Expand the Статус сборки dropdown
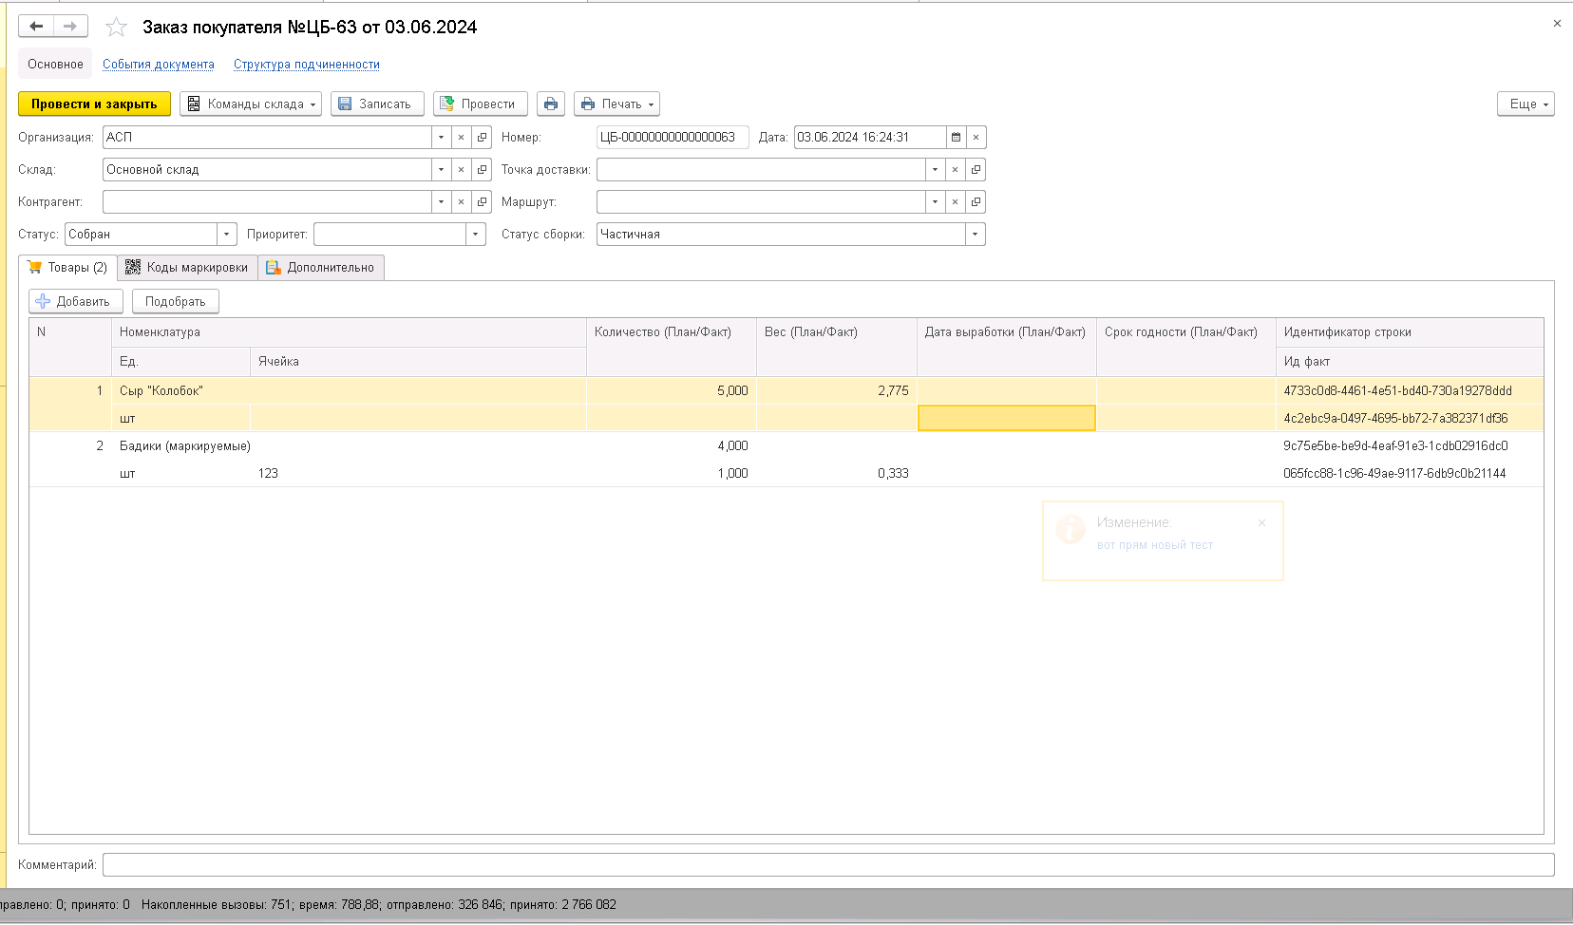This screenshot has width=1573, height=926. [976, 234]
